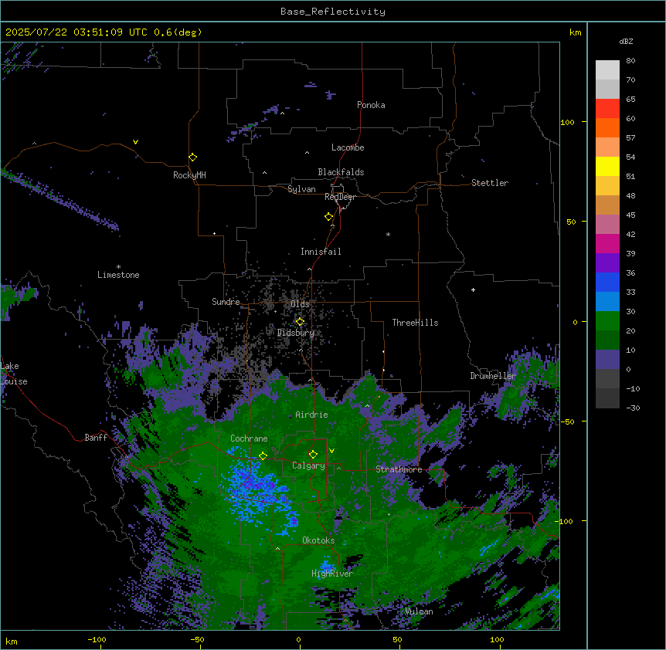Click the Limestone label
This screenshot has height=650, width=666.
click(118, 275)
